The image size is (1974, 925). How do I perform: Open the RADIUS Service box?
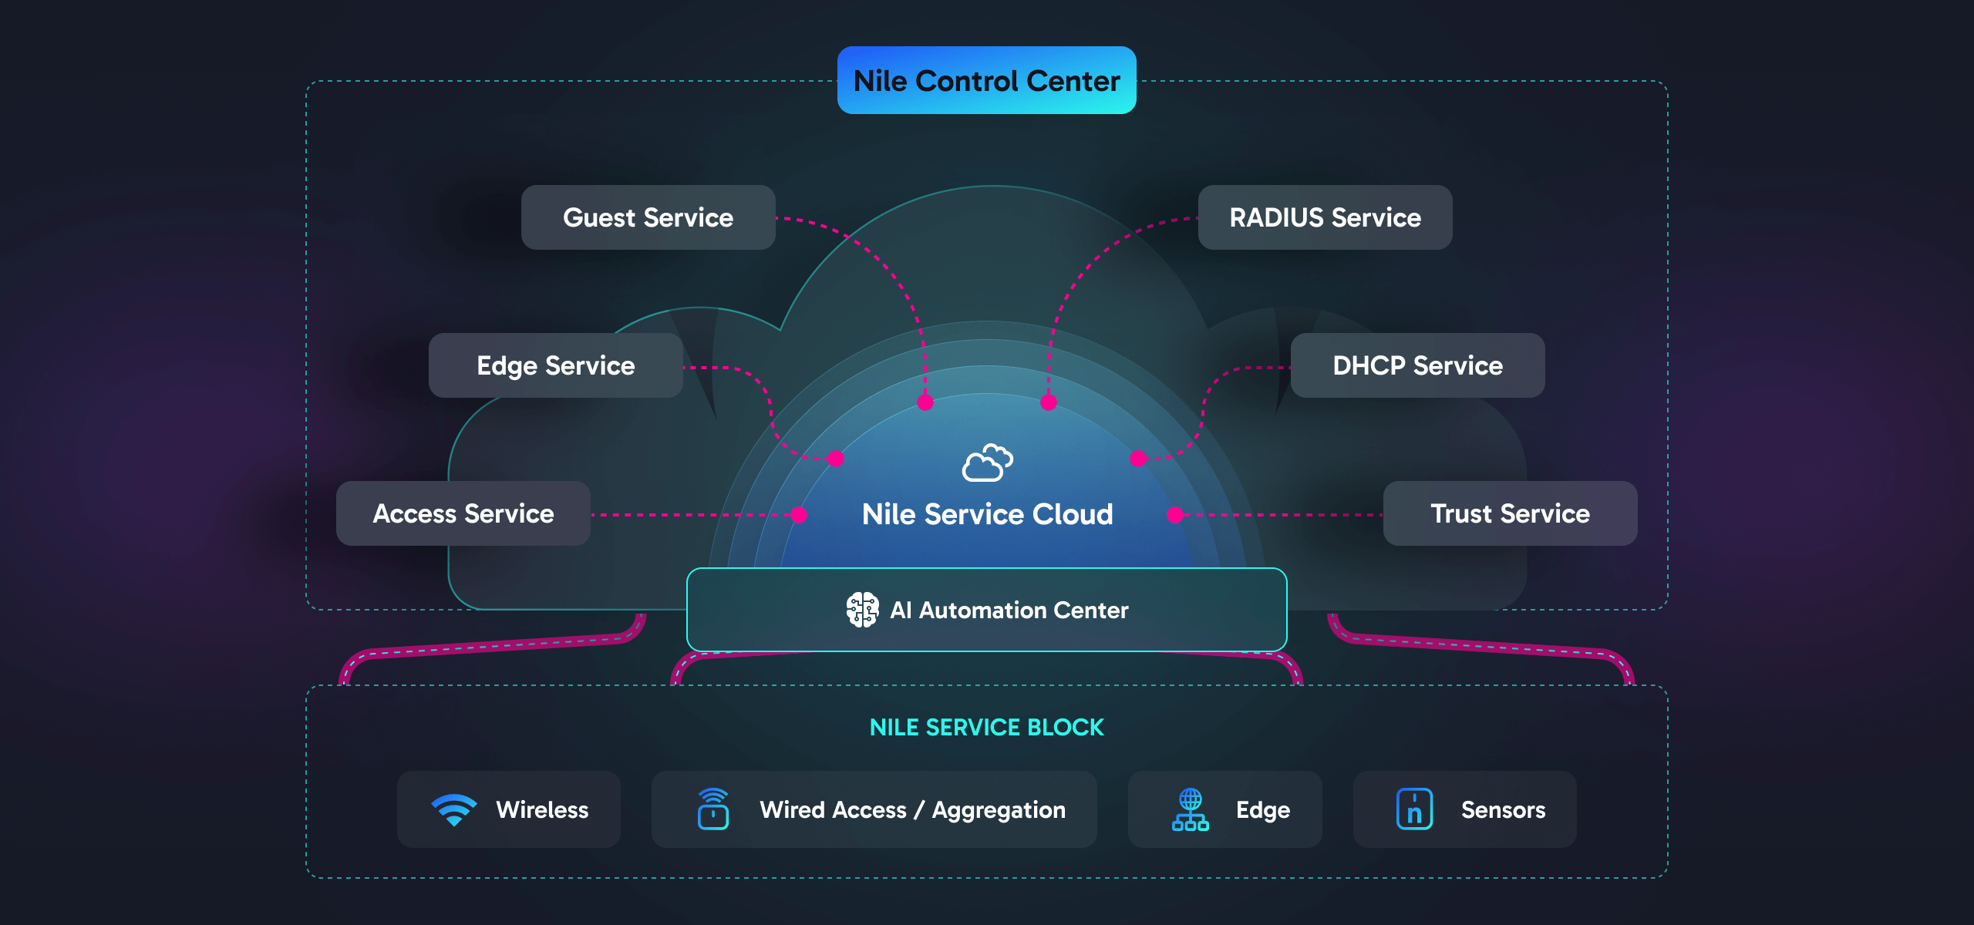click(x=1326, y=217)
